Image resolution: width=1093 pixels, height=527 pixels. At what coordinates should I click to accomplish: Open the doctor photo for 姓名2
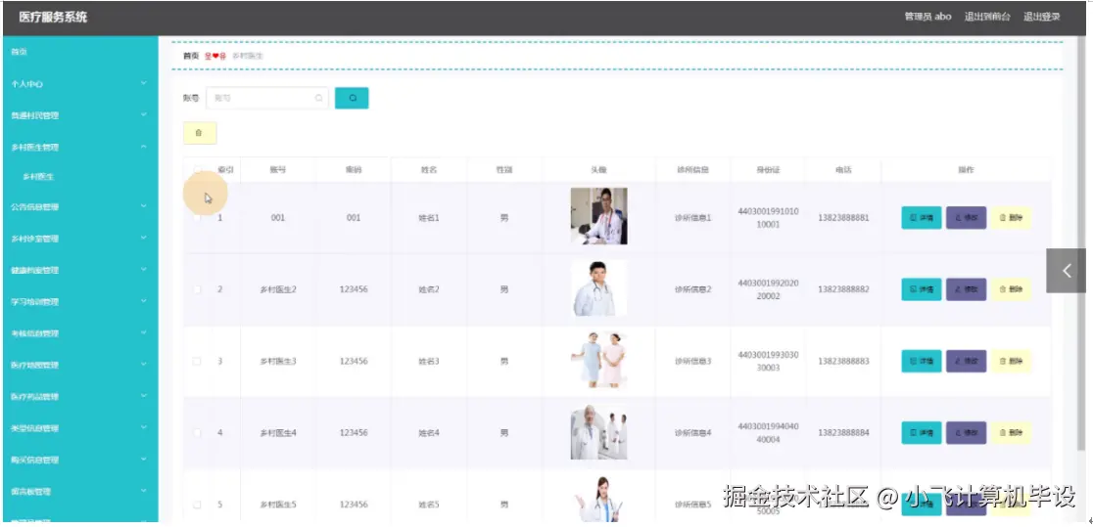point(598,288)
